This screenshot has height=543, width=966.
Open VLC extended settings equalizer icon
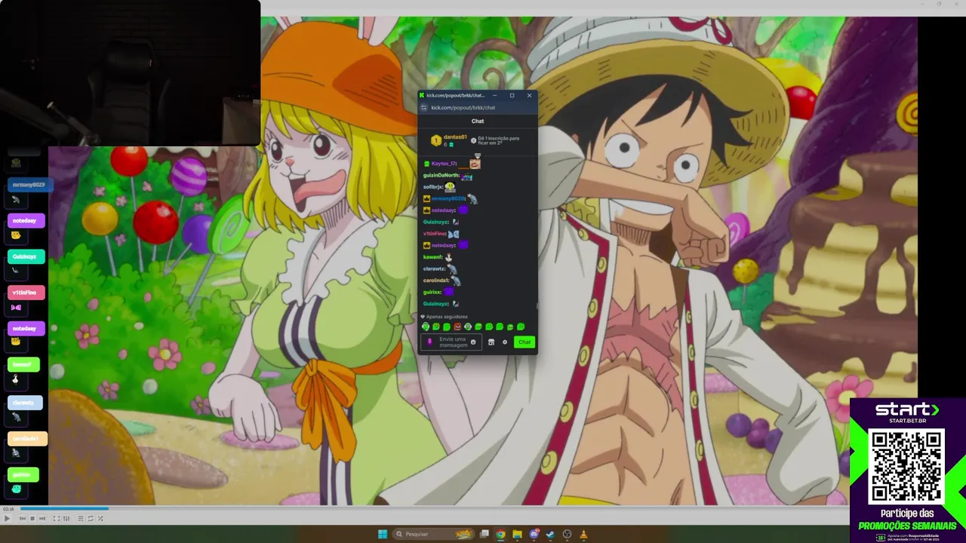point(66,518)
